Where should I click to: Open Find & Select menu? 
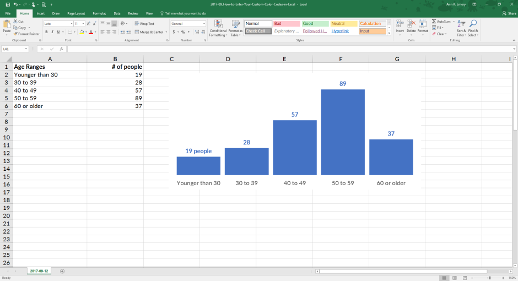point(473,29)
